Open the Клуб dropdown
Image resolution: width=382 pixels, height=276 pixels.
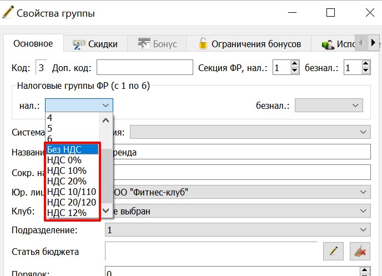[238, 211]
